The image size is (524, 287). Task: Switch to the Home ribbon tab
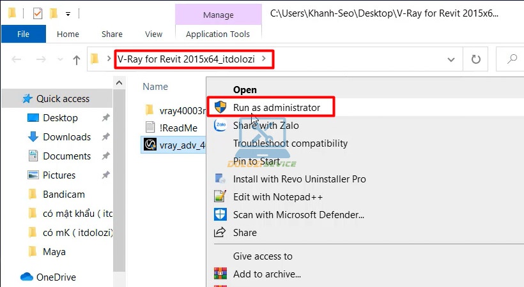68,34
